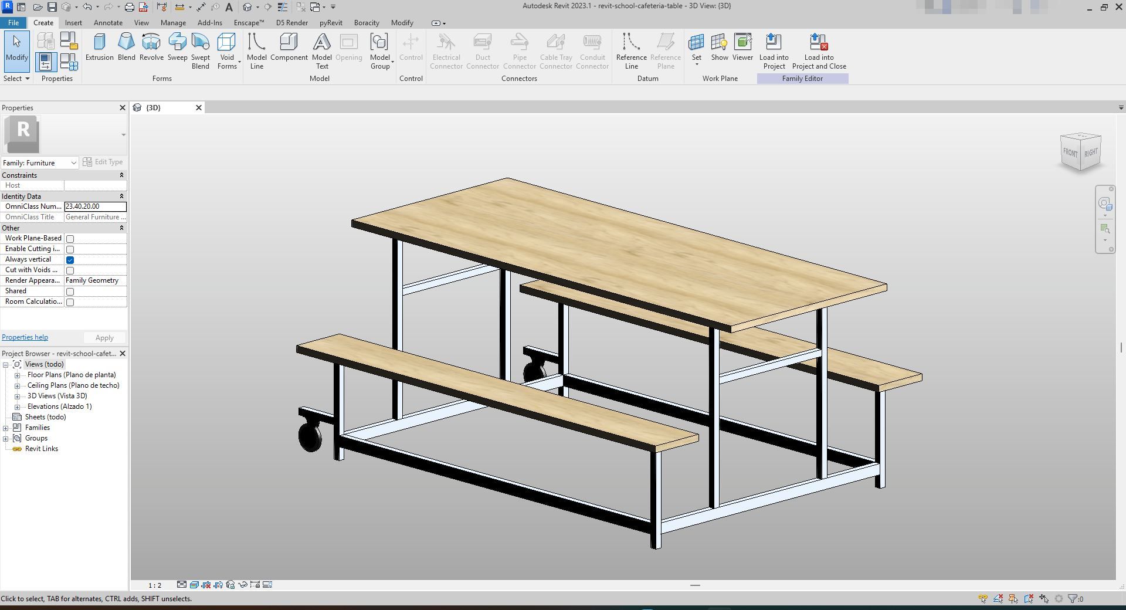Screen dimensions: 1126x610
Task: Toggle Cut with Voids checkbox
Action: [70, 270]
